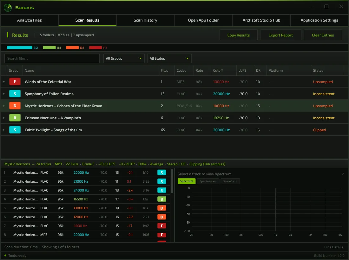
Task: Click the 2 upsampled summary text
Action: pyautogui.click(x=83, y=35)
